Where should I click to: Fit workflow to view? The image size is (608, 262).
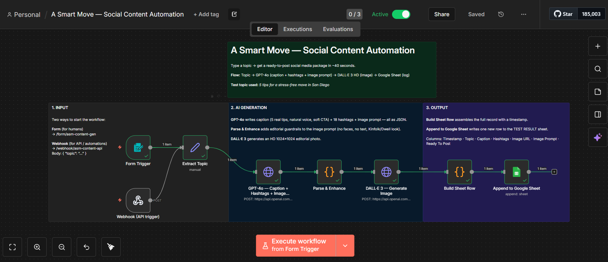(13, 247)
